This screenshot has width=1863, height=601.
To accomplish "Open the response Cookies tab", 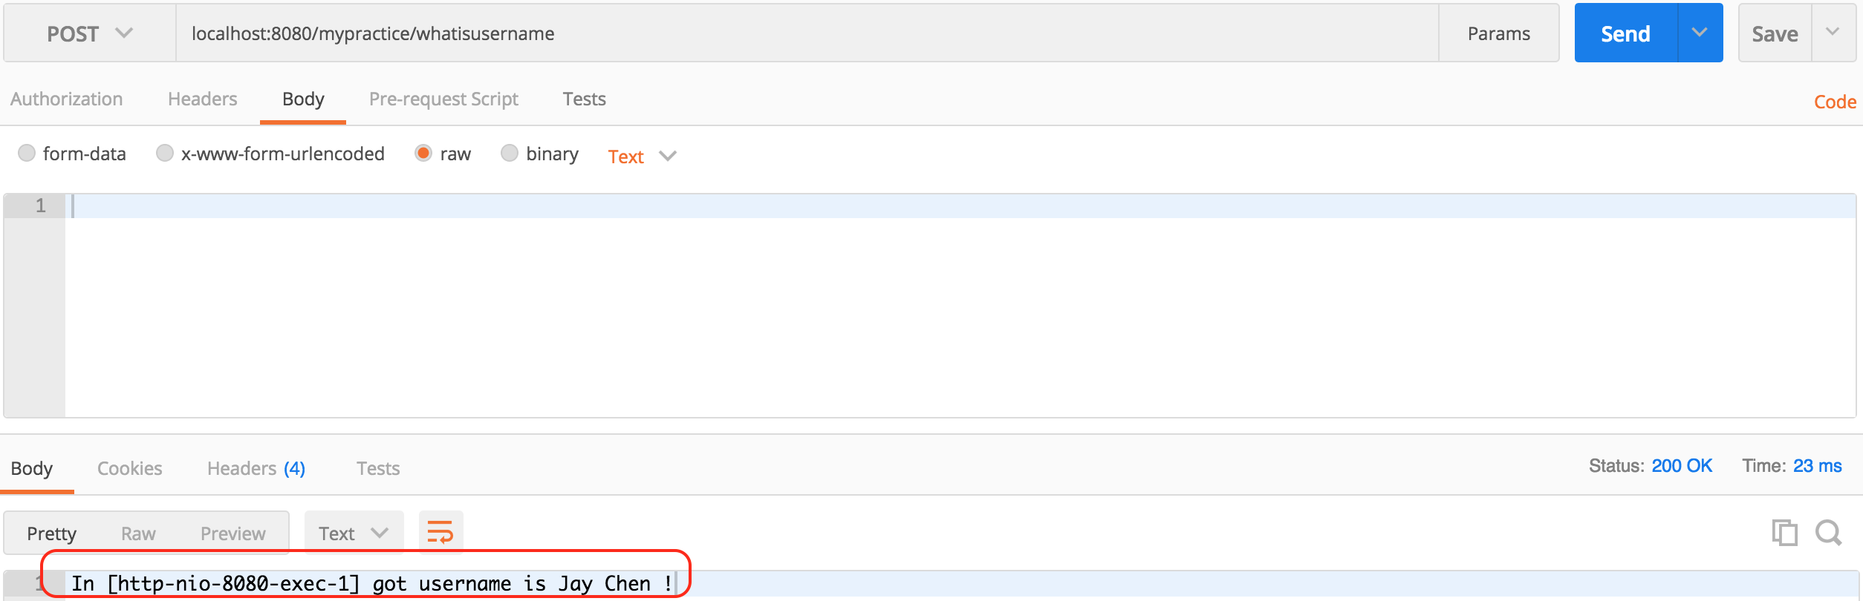I will pos(129,468).
